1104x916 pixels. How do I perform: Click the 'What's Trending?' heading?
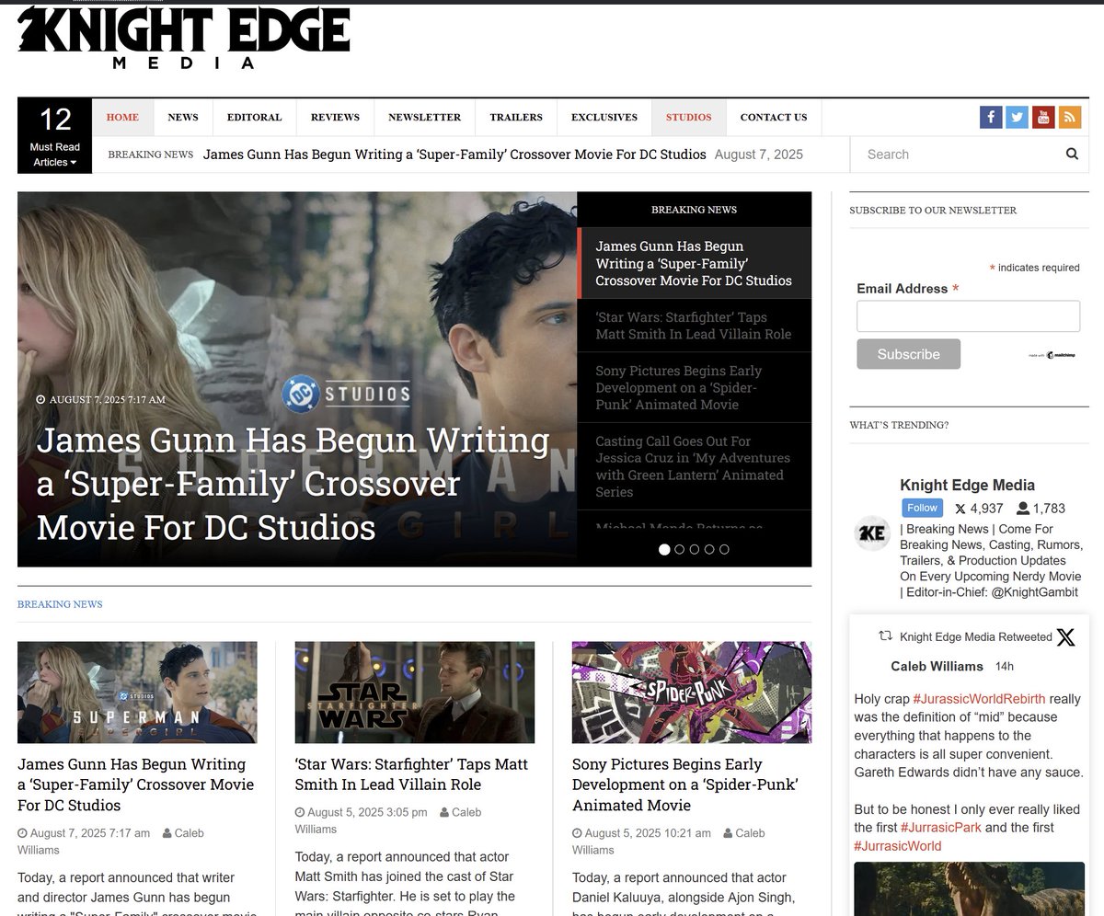tap(899, 425)
